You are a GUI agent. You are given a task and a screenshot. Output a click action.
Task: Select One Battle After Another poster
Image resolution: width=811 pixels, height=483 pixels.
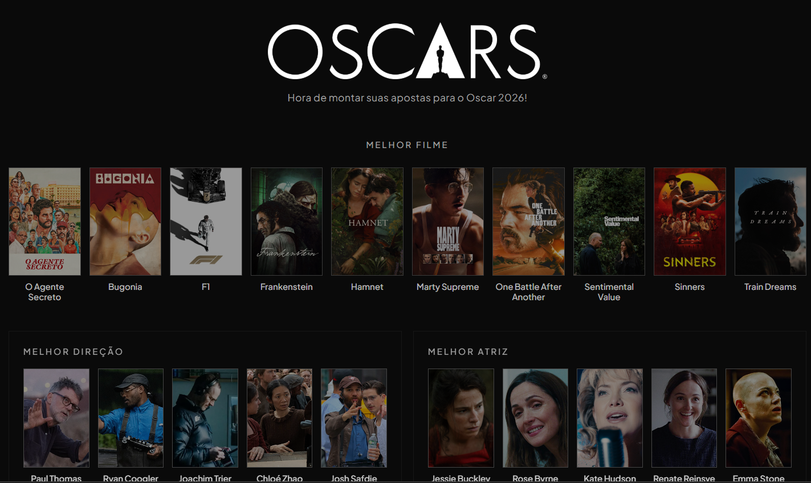(x=528, y=222)
